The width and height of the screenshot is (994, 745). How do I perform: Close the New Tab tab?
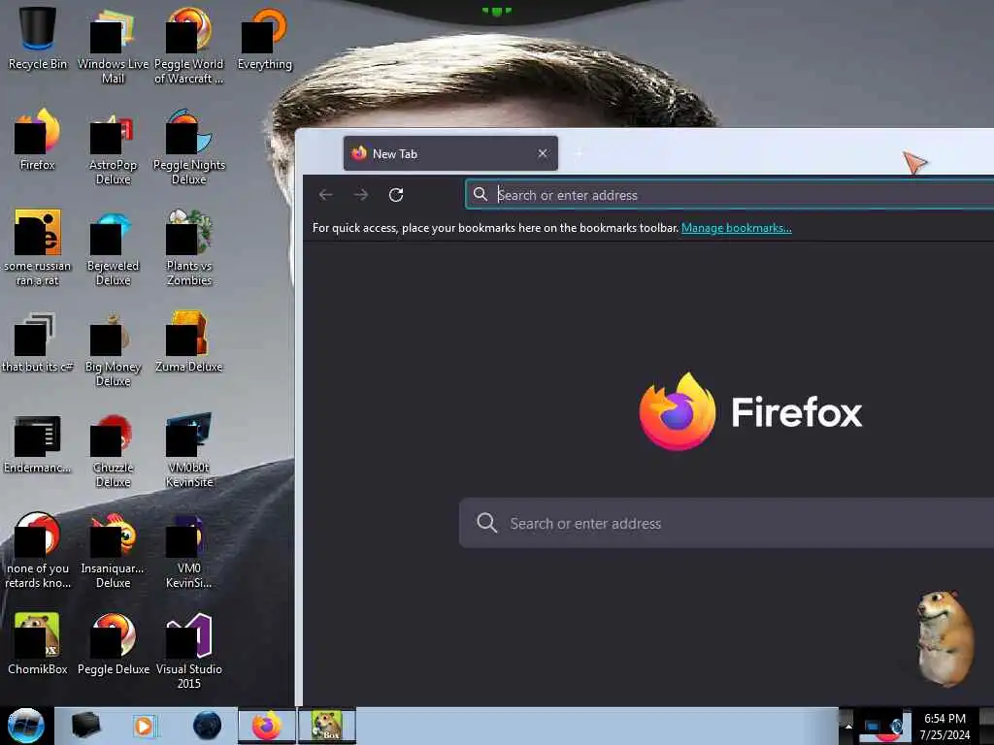(543, 153)
